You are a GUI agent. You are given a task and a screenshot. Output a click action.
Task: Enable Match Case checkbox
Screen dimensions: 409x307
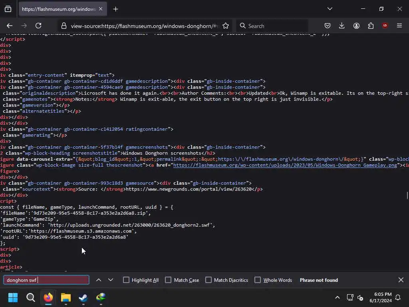168,280
